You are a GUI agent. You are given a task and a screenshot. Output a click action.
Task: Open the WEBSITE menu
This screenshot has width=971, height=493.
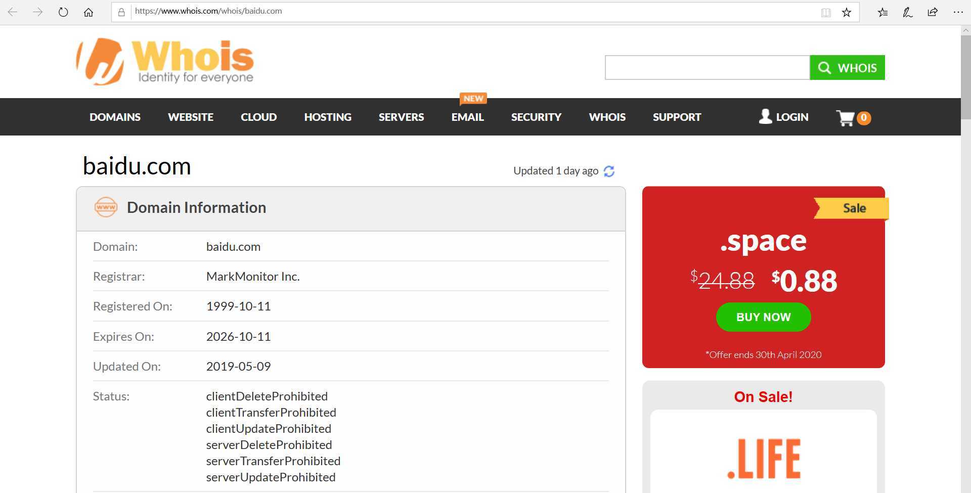(x=191, y=117)
